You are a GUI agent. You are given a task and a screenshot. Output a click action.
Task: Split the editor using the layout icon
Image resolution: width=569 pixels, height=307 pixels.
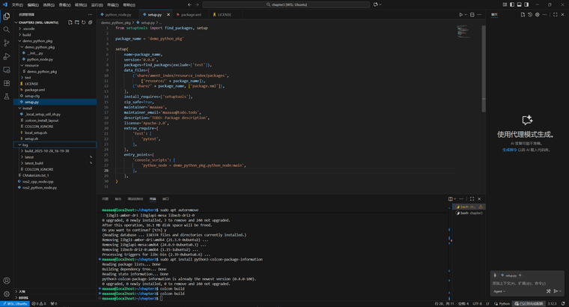(x=472, y=14)
